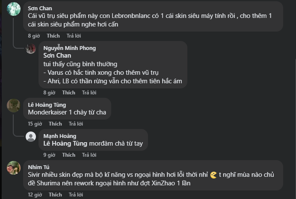Click Lê Hoàng Tùng mention in Mạnh Hoàng's reply
This screenshot has height=199, width=296.
pos(65,143)
